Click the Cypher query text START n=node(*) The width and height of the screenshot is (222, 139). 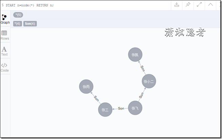(20, 5)
